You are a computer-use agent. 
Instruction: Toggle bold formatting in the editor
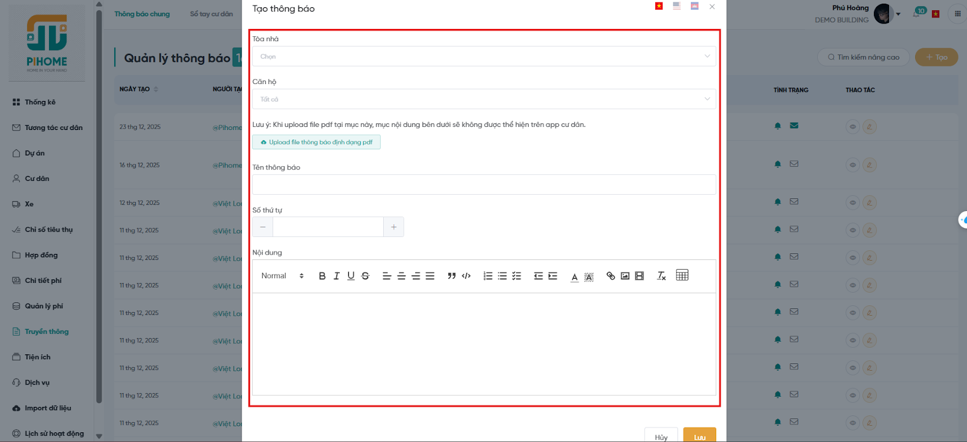coord(322,276)
